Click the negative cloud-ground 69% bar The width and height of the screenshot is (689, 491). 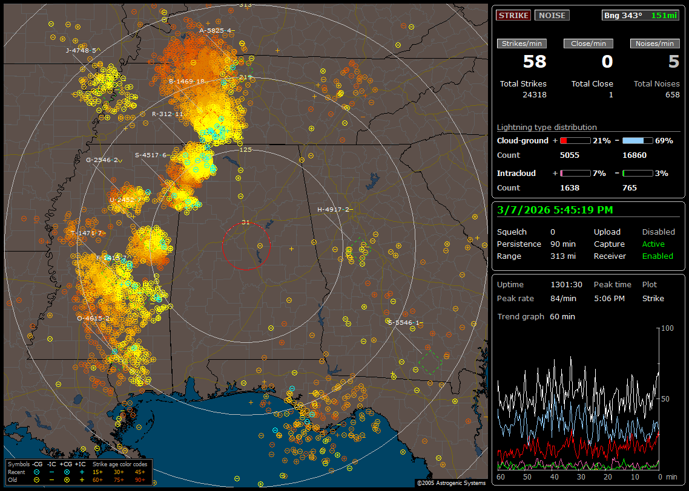click(x=638, y=140)
